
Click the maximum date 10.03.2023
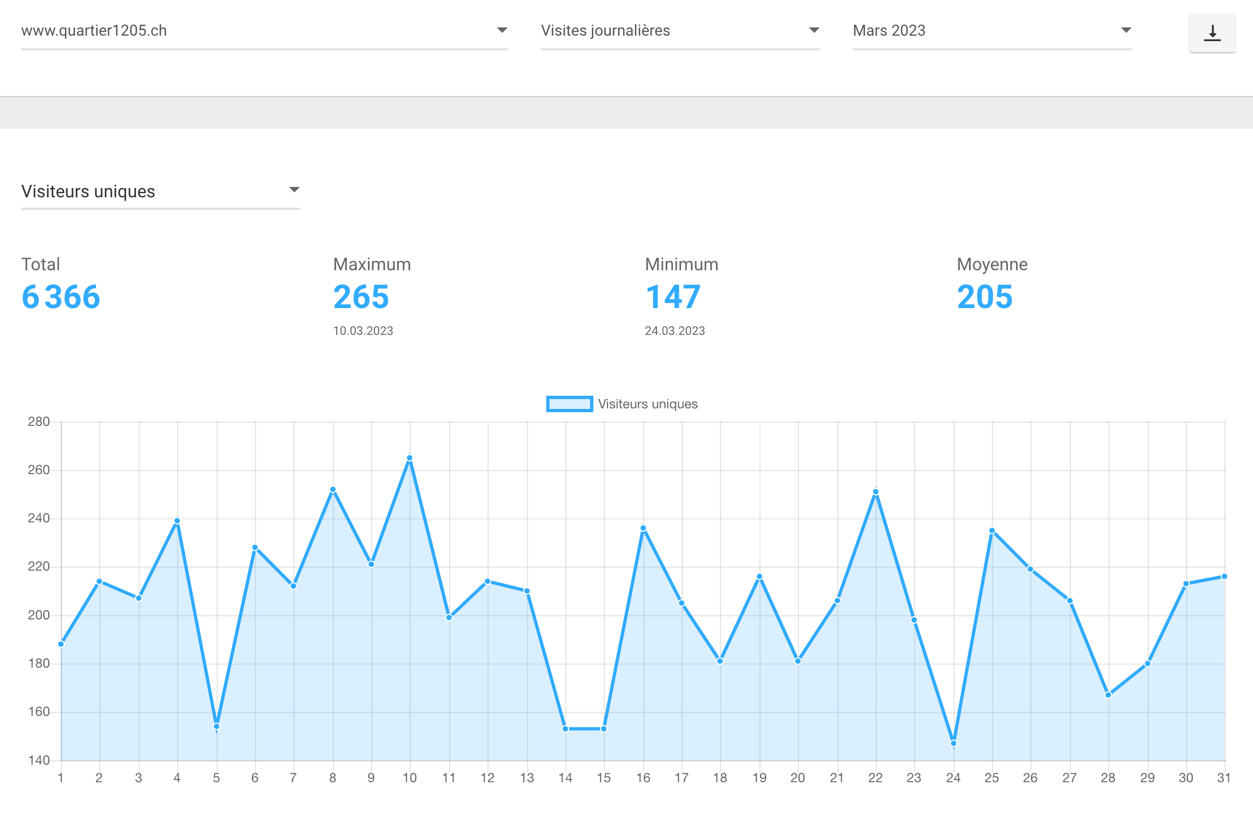[363, 331]
